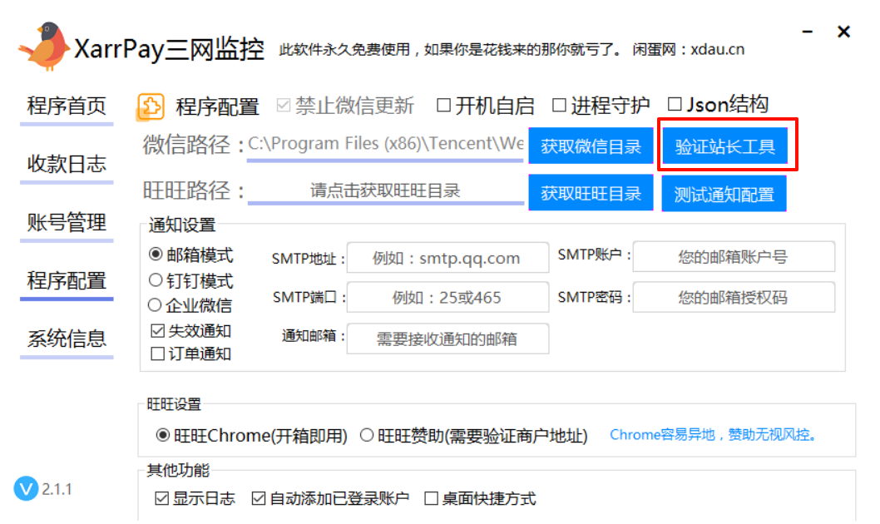Click the 通知邮箱 input field

(447, 339)
